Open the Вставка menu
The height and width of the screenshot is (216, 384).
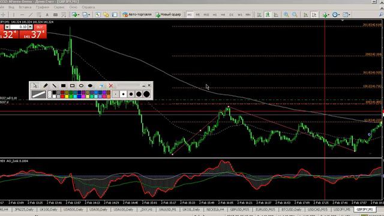[25, 7]
